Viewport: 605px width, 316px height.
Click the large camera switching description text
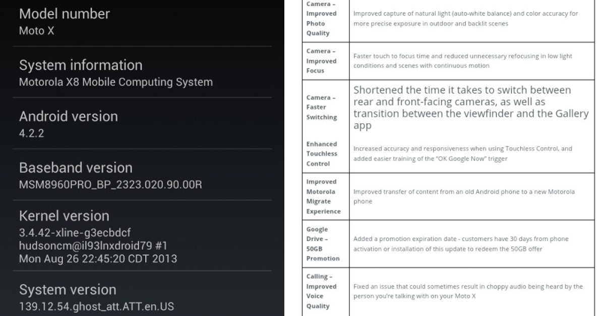pos(470,108)
